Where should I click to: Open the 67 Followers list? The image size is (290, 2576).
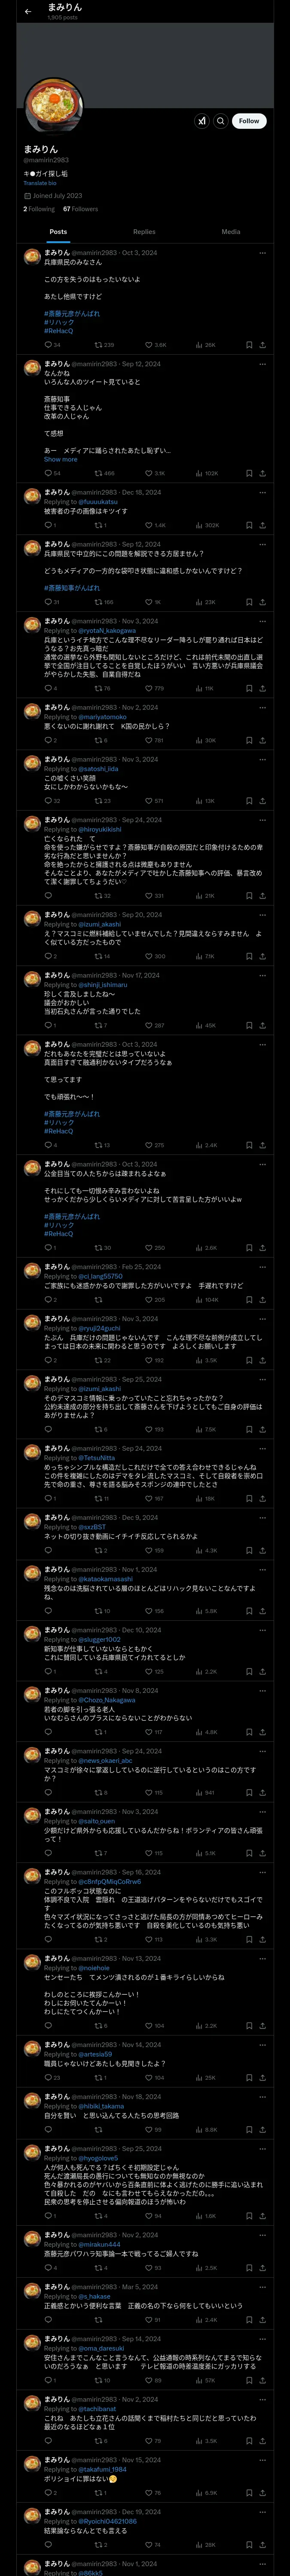tap(81, 209)
